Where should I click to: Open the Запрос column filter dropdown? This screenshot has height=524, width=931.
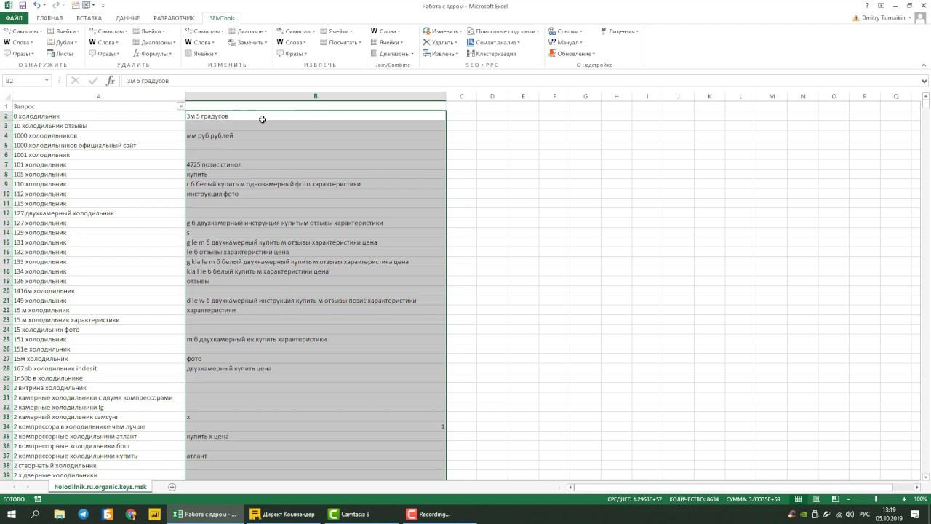tap(180, 106)
